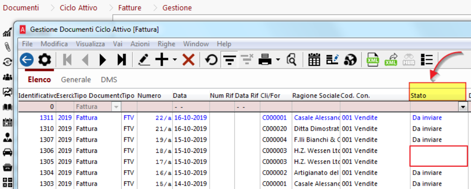Open the DMS tab
This screenshot has height=189, width=471.
(x=109, y=80)
